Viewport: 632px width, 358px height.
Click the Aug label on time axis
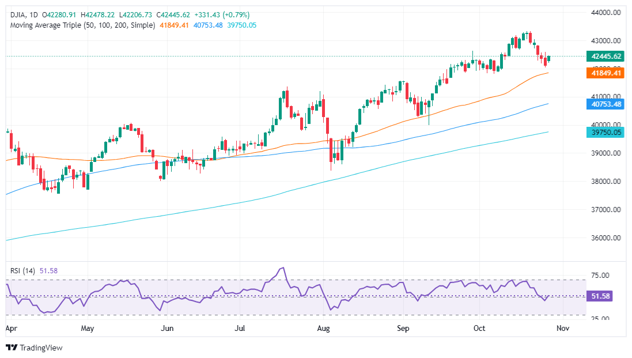pyautogui.click(x=324, y=328)
